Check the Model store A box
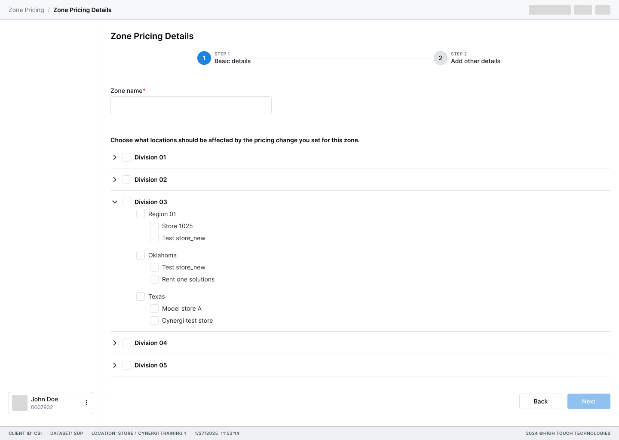Screen dimensions: 619x440 (x=154, y=309)
